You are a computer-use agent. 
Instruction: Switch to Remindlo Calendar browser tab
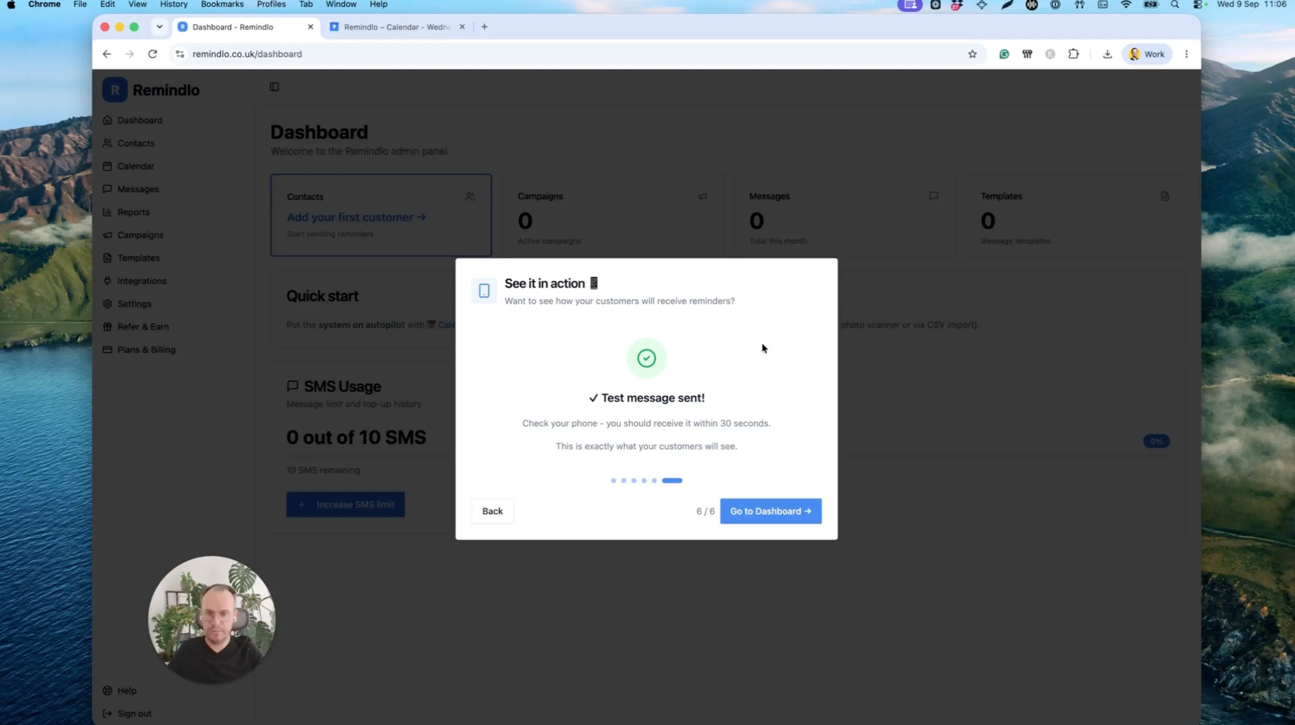(397, 27)
